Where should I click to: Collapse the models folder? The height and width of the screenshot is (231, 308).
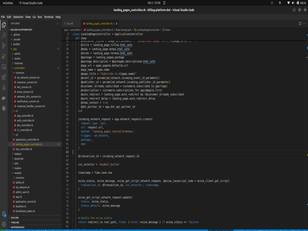(34, 173)
